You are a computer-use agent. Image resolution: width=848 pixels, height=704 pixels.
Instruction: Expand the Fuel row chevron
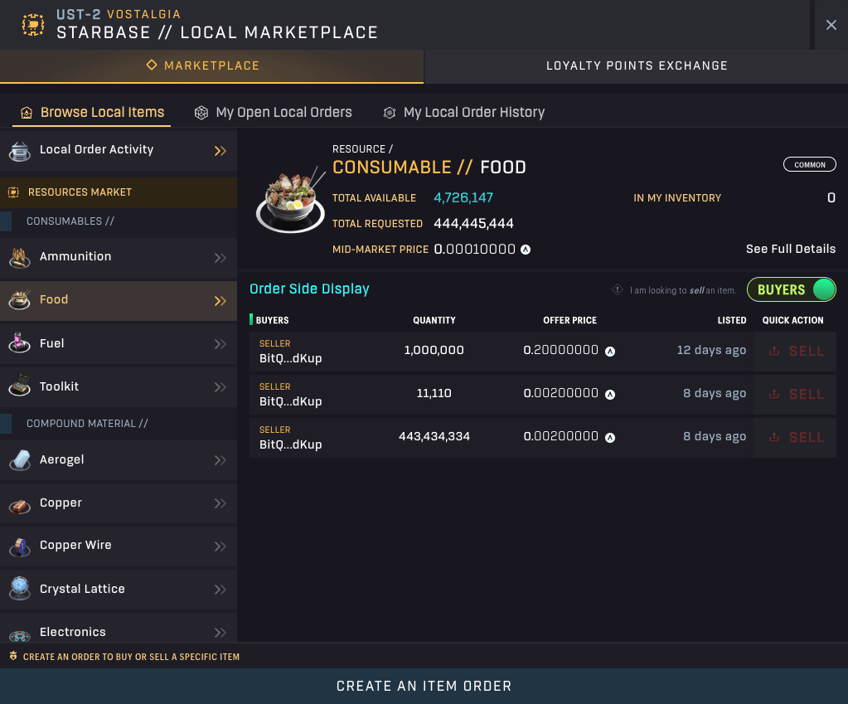[220, 344]
